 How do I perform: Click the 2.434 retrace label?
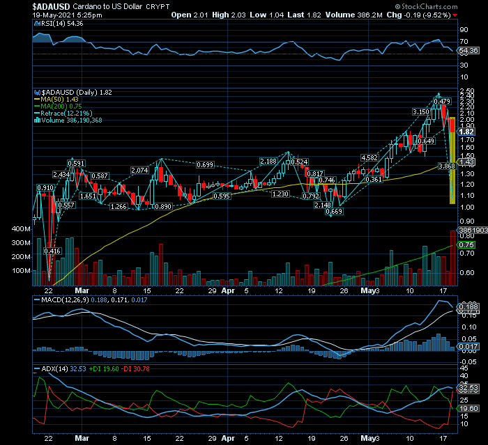tap(61, 175)
